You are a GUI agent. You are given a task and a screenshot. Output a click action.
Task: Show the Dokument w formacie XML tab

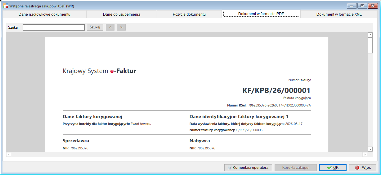(x=339, y=14)
